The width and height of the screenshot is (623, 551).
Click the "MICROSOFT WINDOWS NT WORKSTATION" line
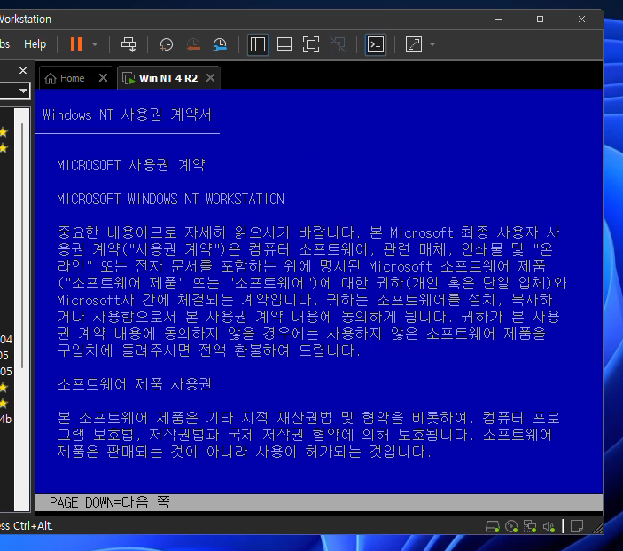(170, 199)
